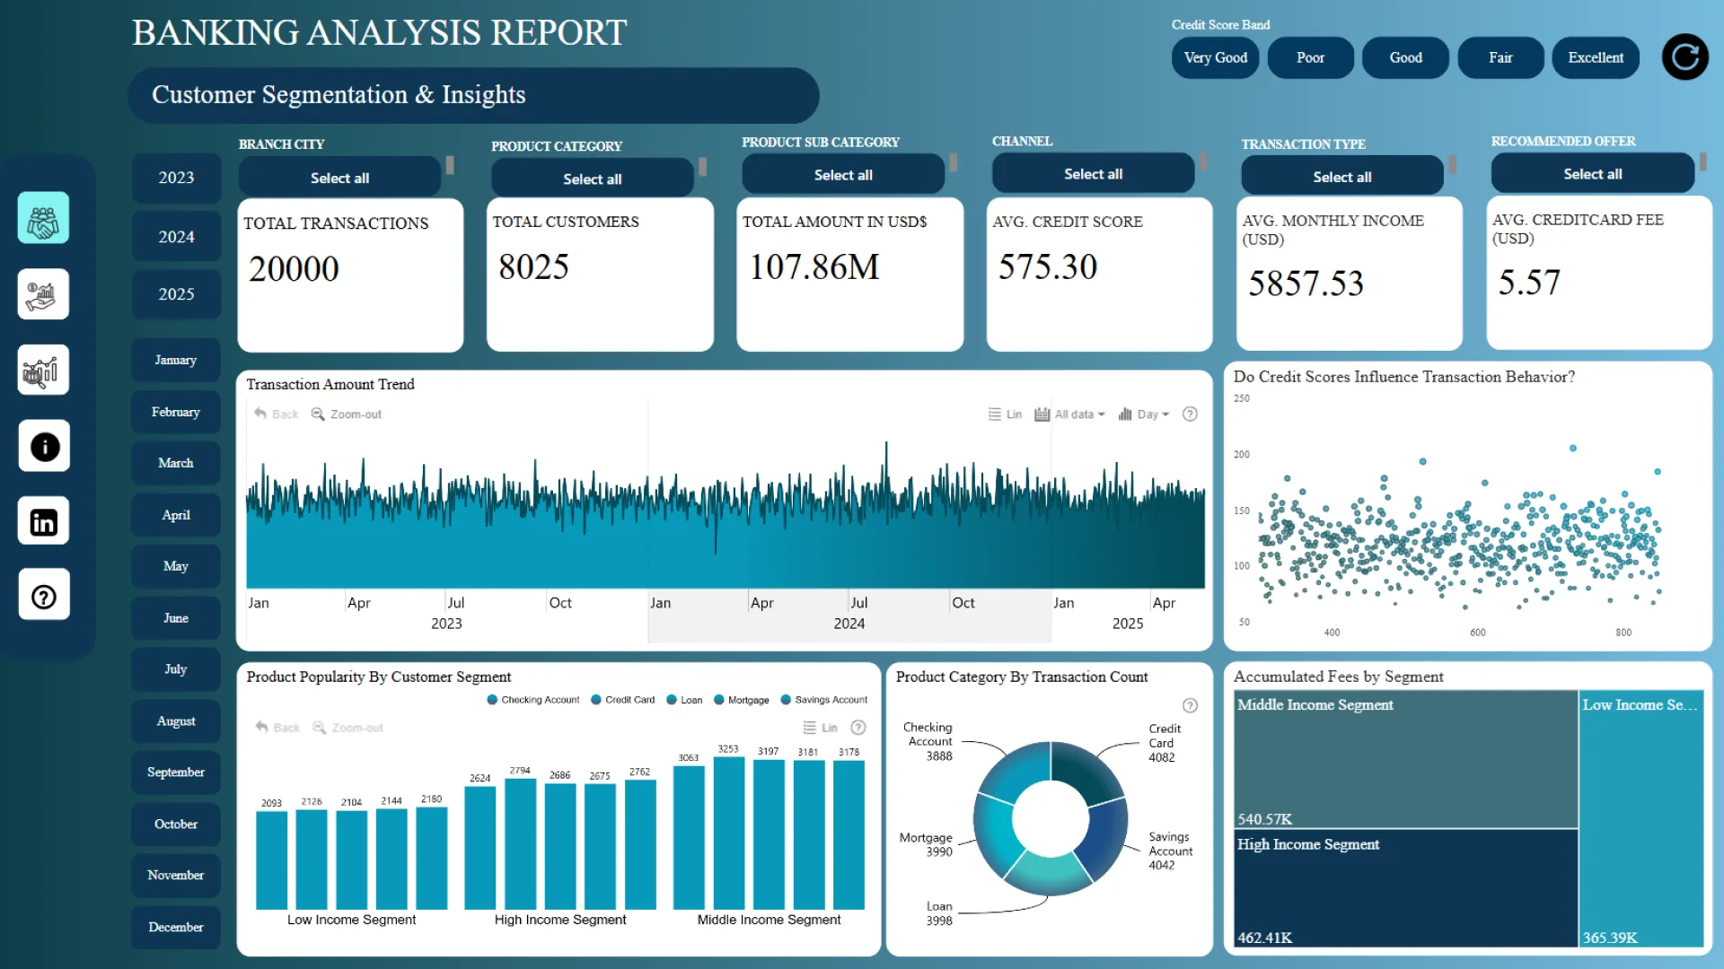Open Recommended Offer Select all slicer
This screenshot has width=1724, height=969.
1593,174
